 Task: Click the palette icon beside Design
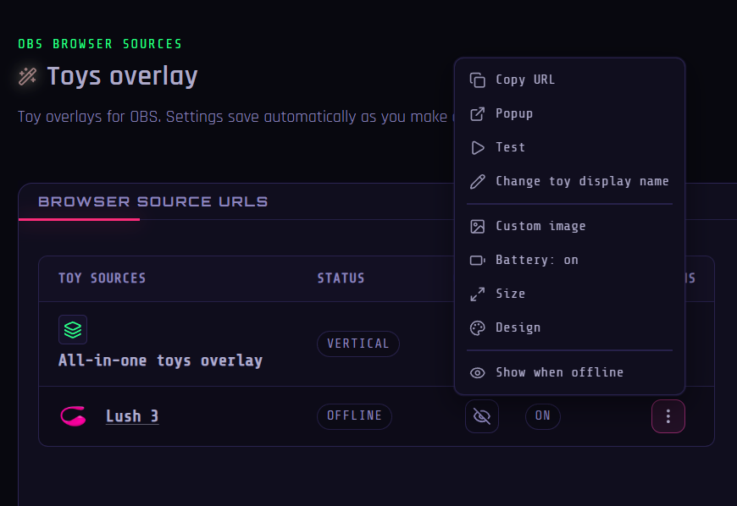pos(477,327)
